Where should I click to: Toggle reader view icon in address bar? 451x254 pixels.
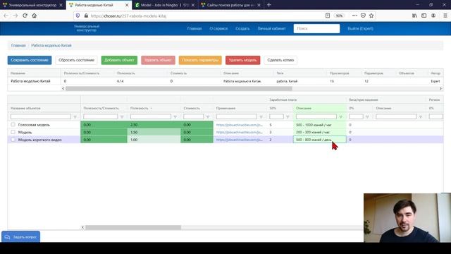pos(328,16)
